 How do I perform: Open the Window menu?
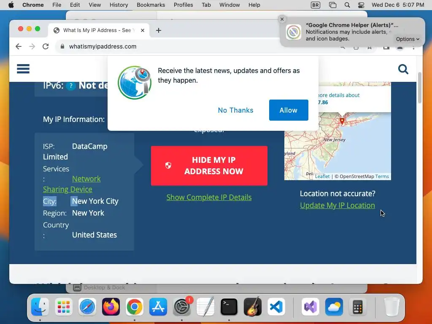(229, 5)
